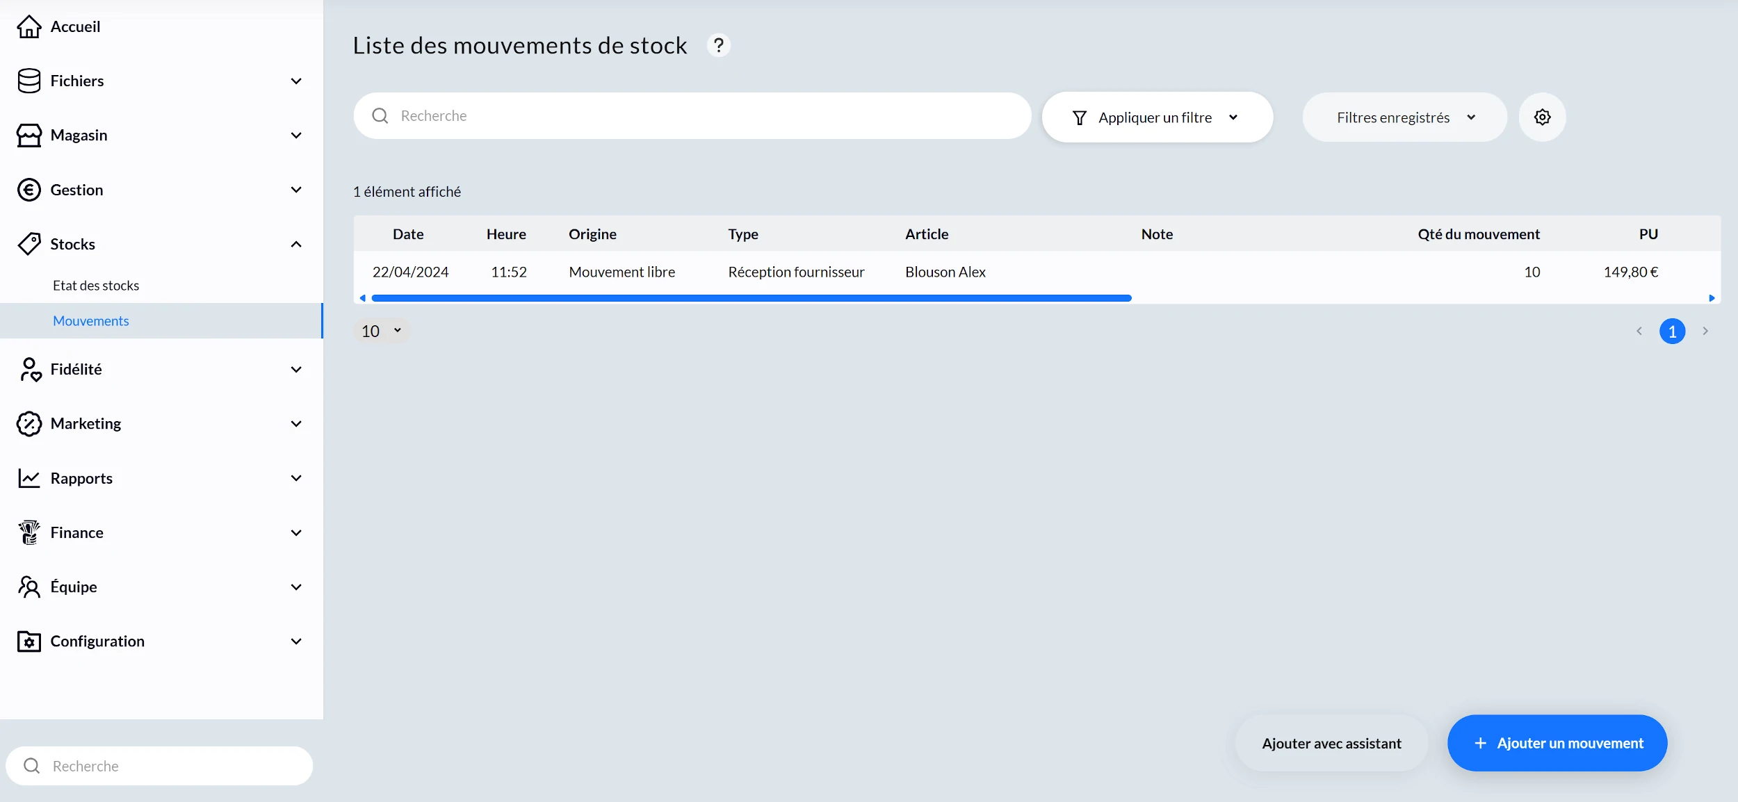Click the Finance money icon
Image resolution: width=1738 pixels, height=802 pixels.
[29, 532]
